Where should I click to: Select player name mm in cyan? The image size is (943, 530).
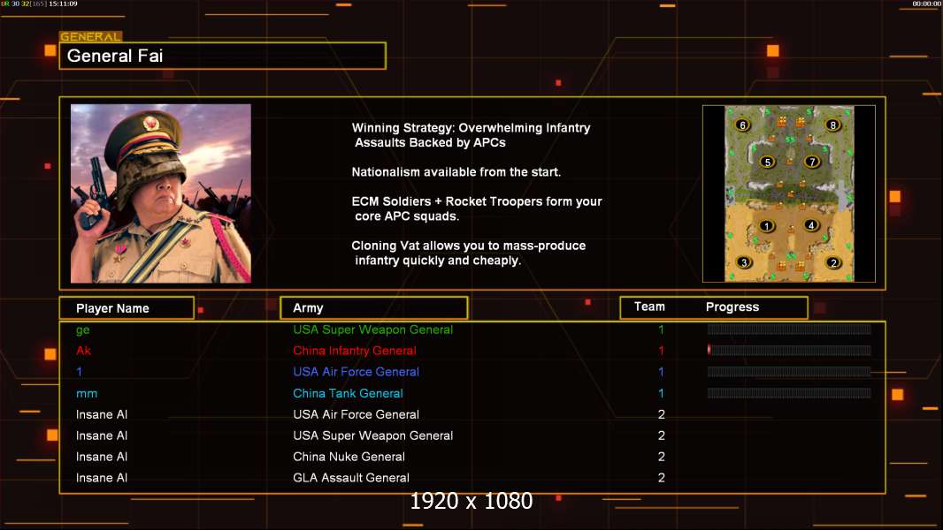(87, 394)
